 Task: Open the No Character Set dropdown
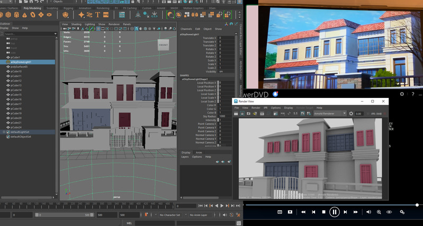pyautogui.click(x=170, y=215)
